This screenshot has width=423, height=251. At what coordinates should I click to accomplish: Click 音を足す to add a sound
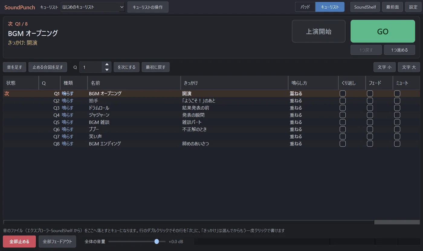(15, 67)
